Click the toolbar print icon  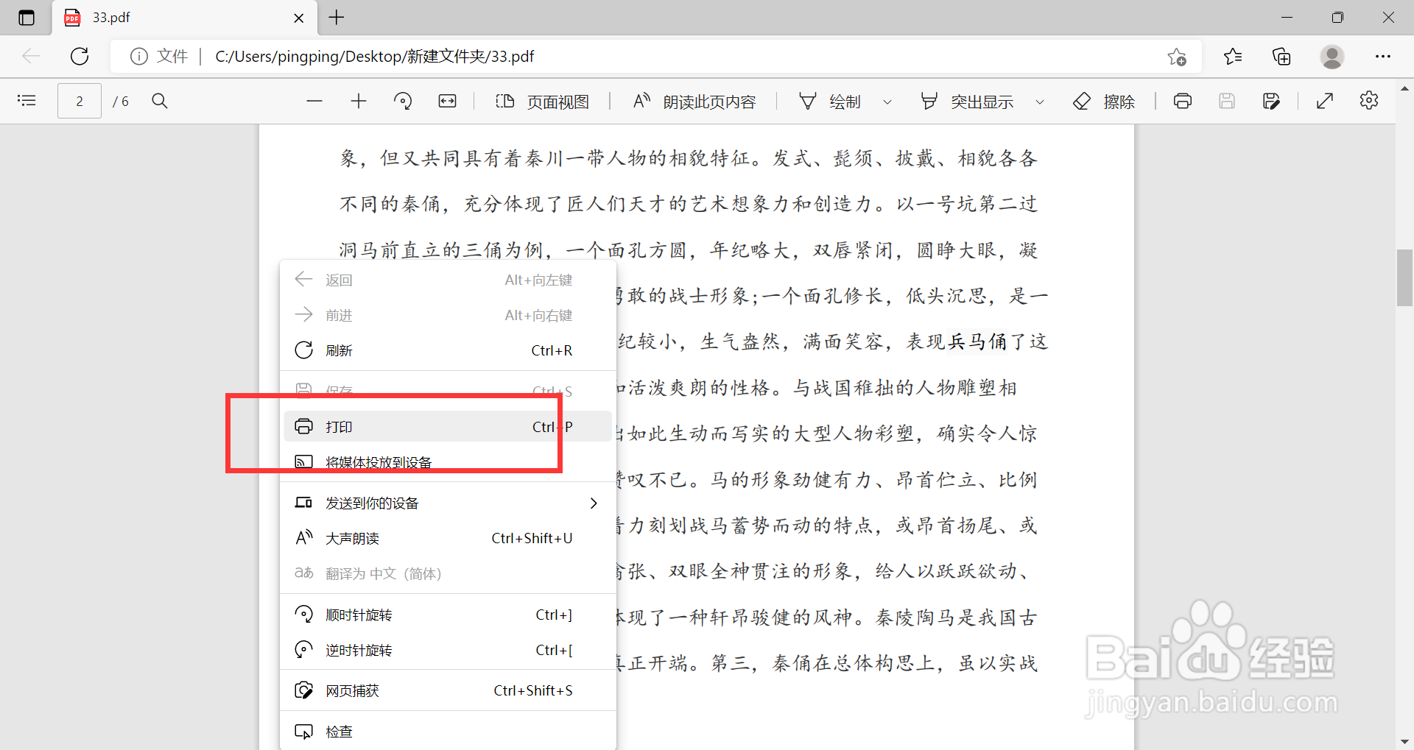pos(1183,101)
